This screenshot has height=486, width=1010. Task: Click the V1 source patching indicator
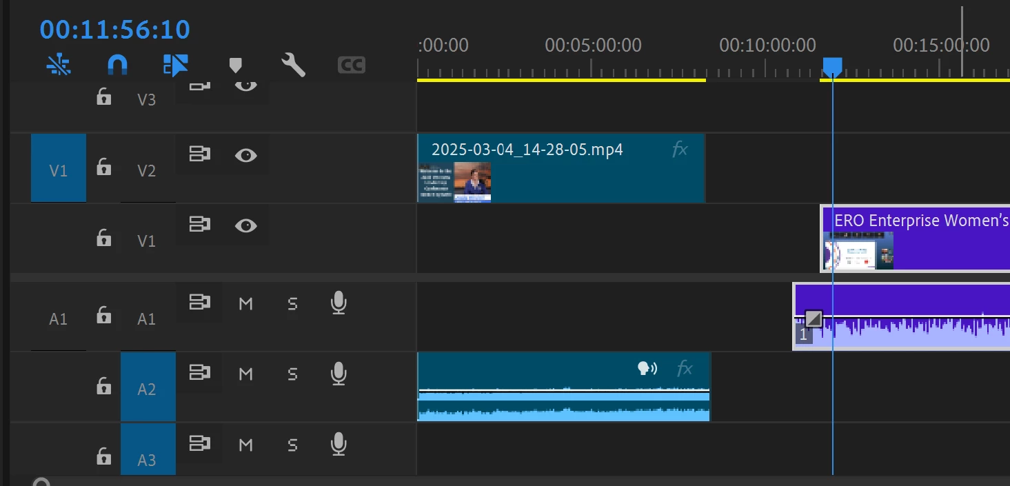59,168
